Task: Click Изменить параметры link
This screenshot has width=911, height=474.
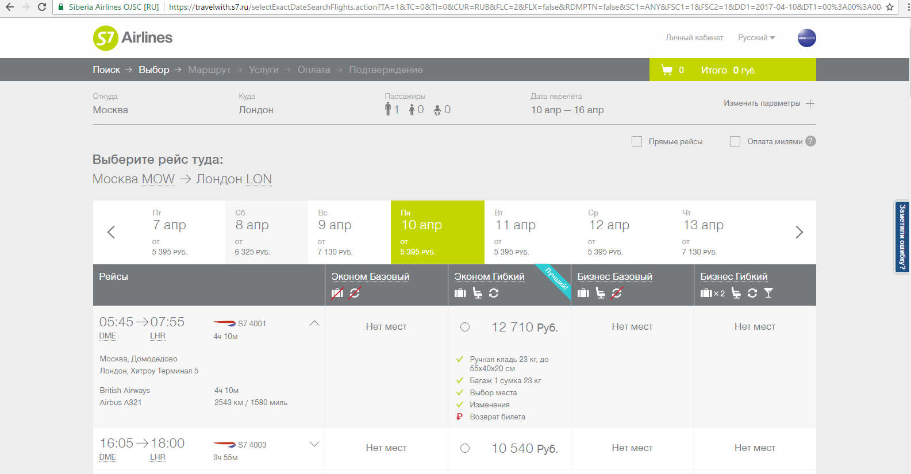Action: tap(762, 103)
